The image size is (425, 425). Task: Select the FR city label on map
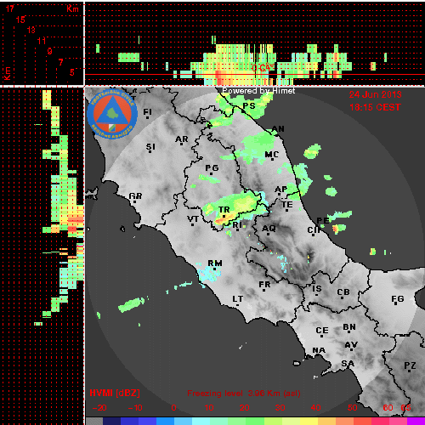pos(264,285)
